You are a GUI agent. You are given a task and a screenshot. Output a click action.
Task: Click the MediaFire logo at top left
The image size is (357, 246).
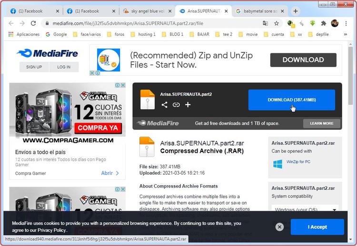tap(47, 53)
